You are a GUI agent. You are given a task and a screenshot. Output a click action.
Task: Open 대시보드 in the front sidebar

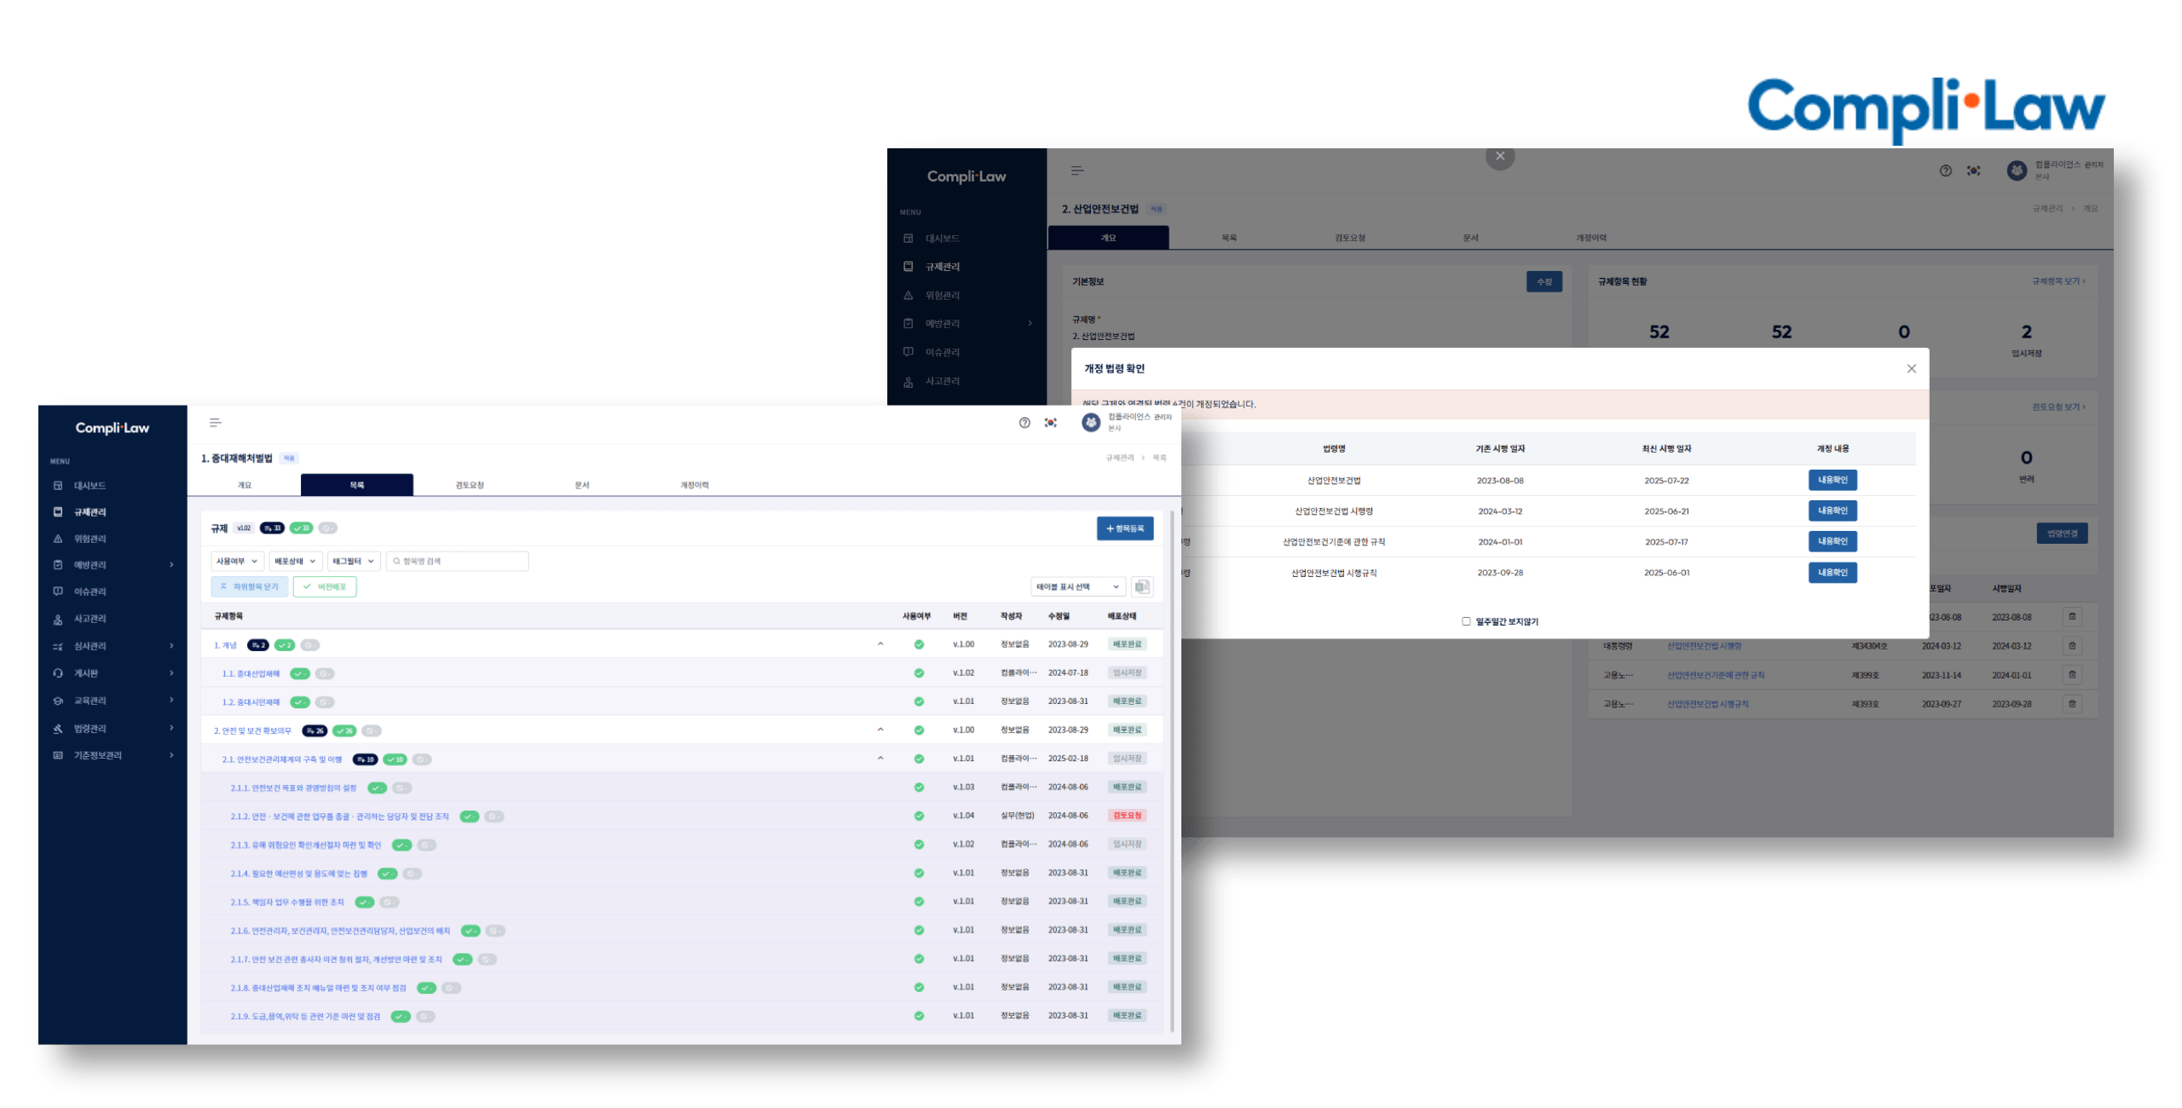[x=89, y=486]
